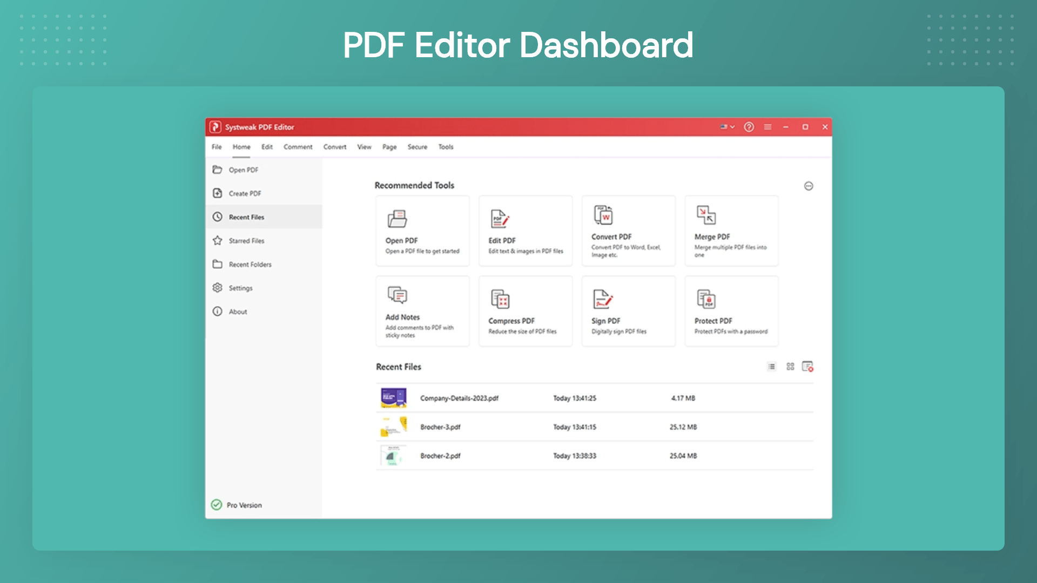Screen dimensions: 1037x583
Task: Click 'Edit text & images in PDF files' text
Action: (x=526, y=252)
